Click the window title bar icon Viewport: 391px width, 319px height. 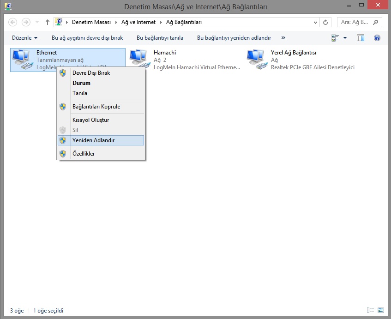tap(8, 6)
